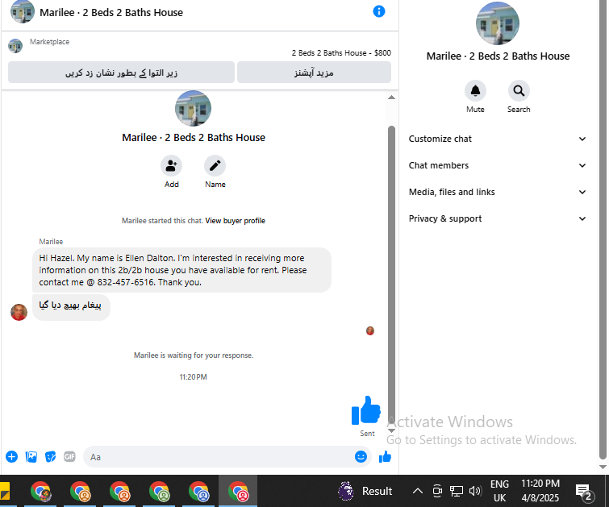Open more actions with blue plus icon

pos(11,456)
